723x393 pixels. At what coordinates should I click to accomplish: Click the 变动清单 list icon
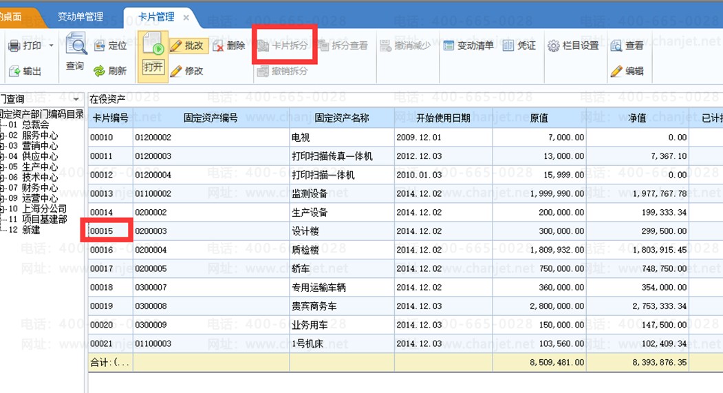(x=449, y=45)
